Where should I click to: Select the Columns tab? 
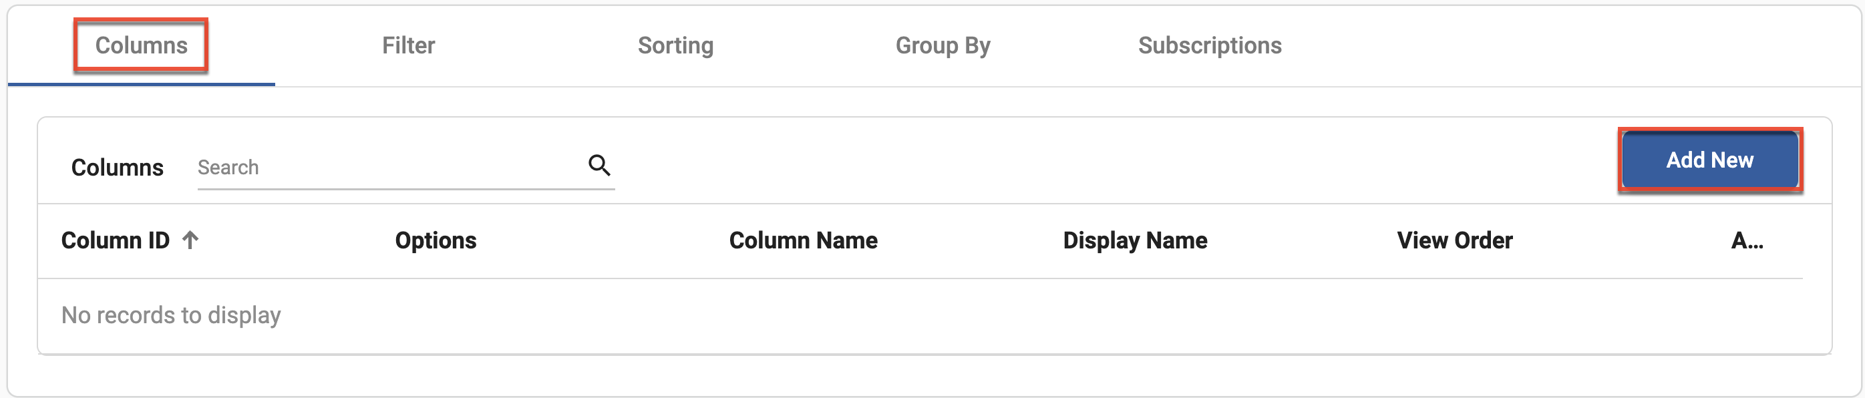click(140, 45)
